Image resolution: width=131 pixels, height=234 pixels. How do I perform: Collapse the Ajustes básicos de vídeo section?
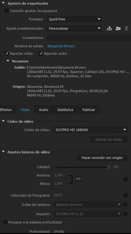point(3,152)
